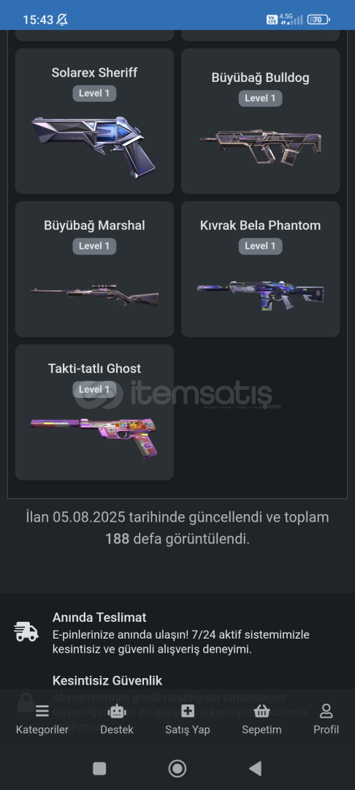Open Kategoriler hamburger menu icon

pyautogui.click(x=42, y=711)
